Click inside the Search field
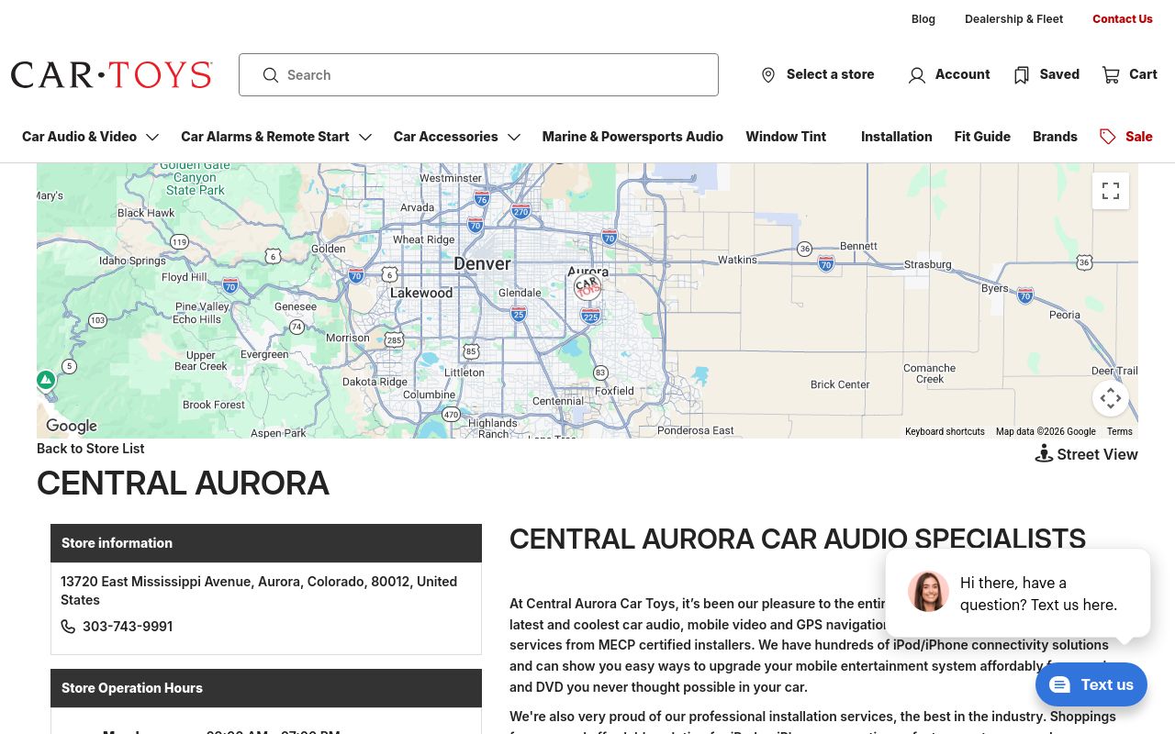 (x=478, y=75)
